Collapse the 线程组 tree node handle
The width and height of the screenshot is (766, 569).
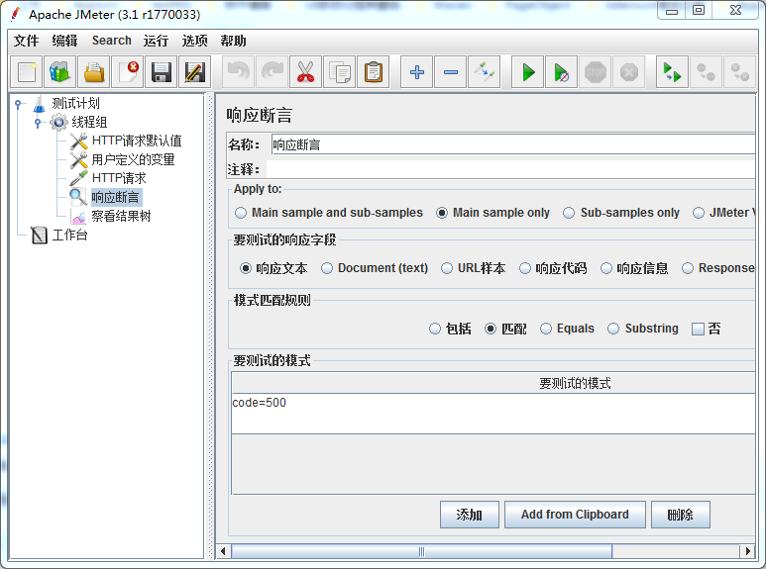pyautogui.click(x=38, y=123)
